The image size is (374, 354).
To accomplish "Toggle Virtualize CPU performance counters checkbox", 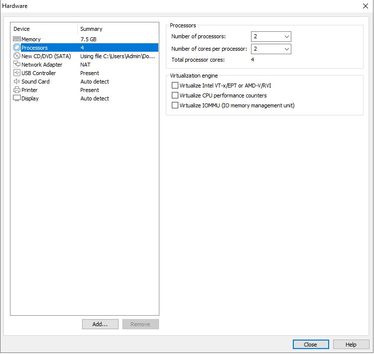I will point(175,95).
